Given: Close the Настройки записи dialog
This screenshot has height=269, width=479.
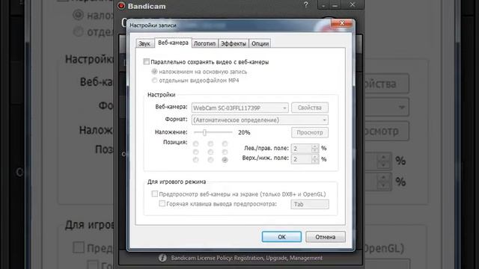Looking at the screenshot, I should coord(342,23).
